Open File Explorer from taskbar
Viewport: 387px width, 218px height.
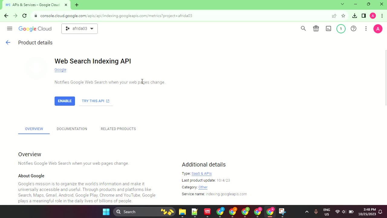click(x=182, y=212)
